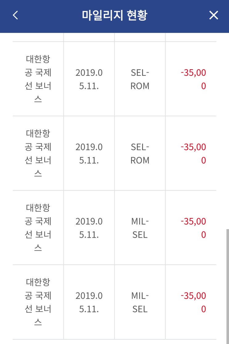Tap the first SEL-ROM route cell
The width and height of the screenshot is (229, 344).
pyautogui.click(x=140, y=79)
